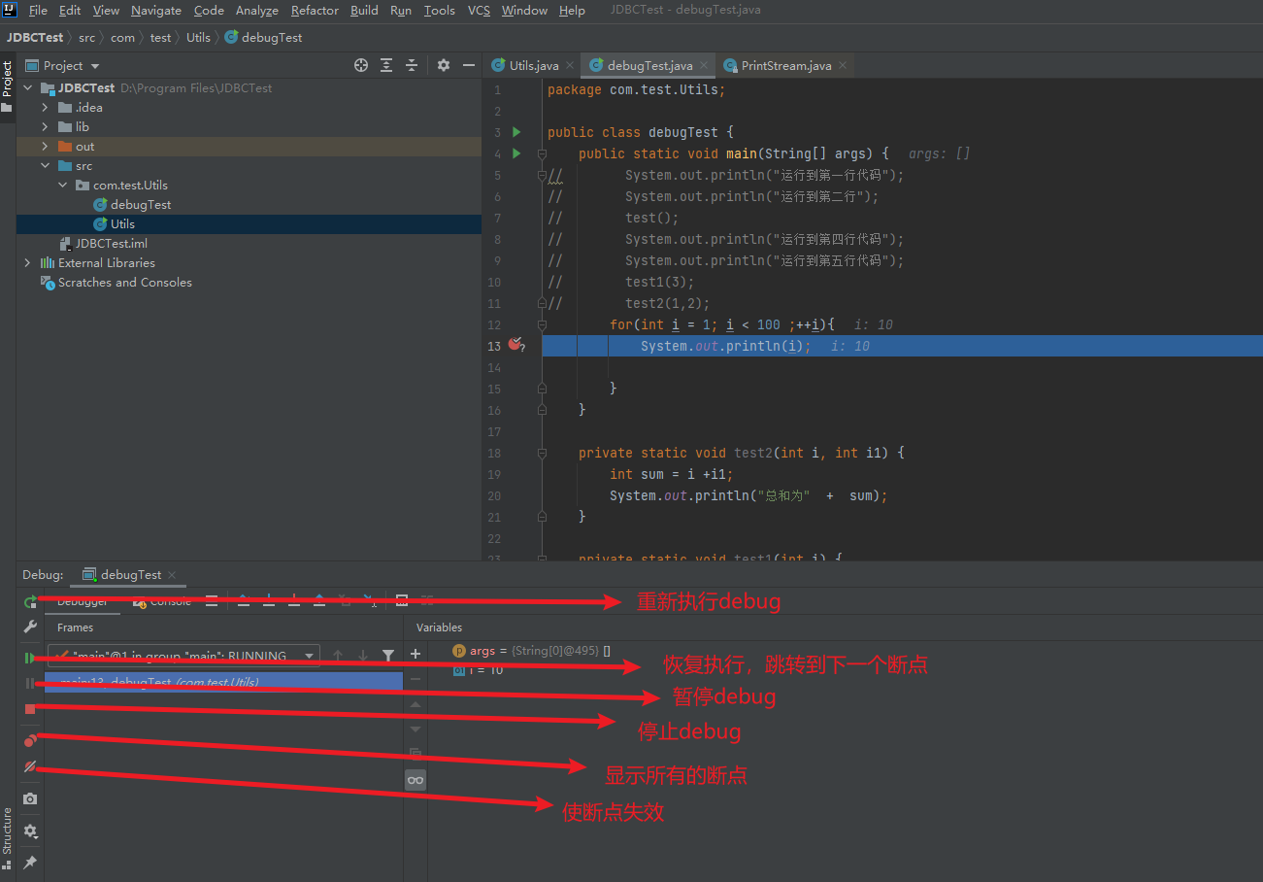Click Run to Cursor icon

(x=368, y=601)
